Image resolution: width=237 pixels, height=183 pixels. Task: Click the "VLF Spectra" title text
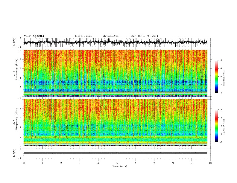pos(34,36)
